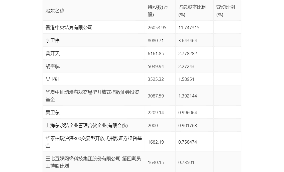Select shareholder 香港中央结算有限公司
Viewport: 284px width, 172px height.
point(69,27)
